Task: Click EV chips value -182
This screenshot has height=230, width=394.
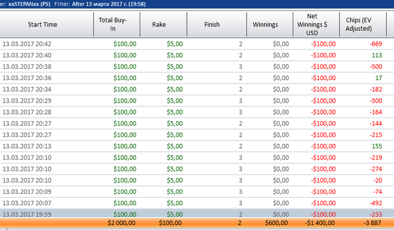Action: click(375, 89)
